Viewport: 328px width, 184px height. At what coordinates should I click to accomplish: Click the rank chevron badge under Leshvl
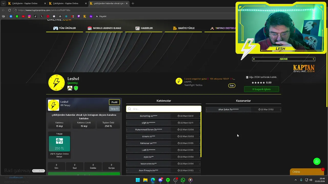tap(70, 88)
